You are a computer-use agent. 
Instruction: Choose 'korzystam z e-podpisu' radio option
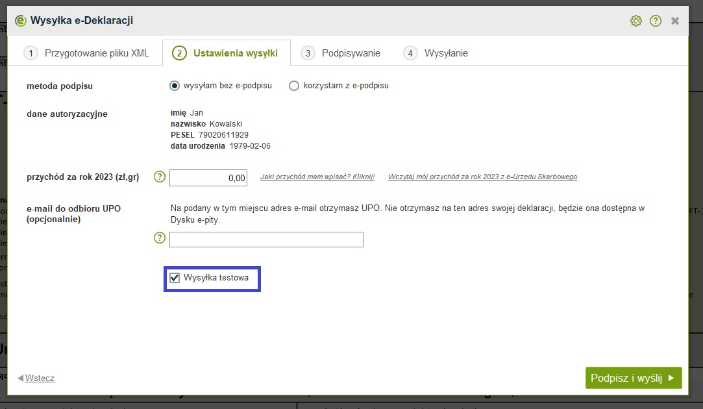click(x=294, y=86)
